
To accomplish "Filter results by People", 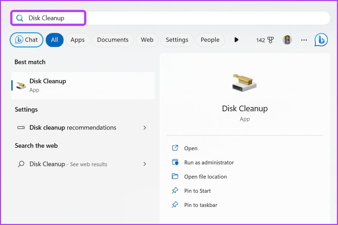I will [210, 40].
